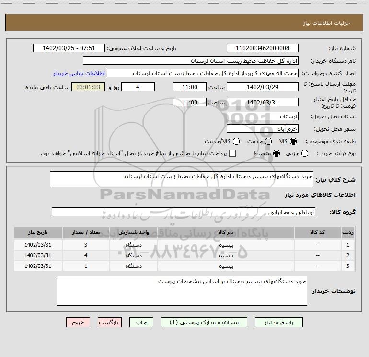Click date 1402/03/31 in row 1
The width and height of the screenshot is (369, 357).
coord(38,245)
